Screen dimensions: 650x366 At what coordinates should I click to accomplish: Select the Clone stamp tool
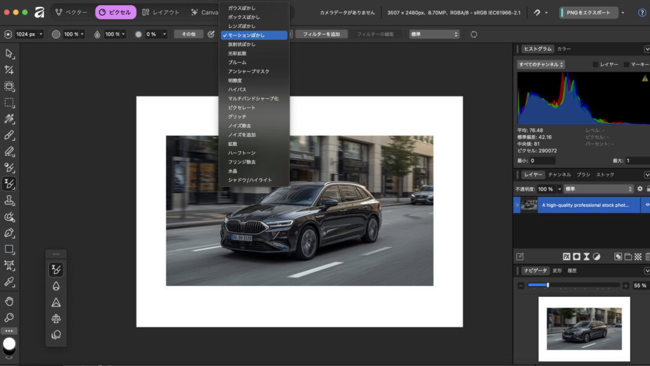pyautogui.click(x=10, y=200)
